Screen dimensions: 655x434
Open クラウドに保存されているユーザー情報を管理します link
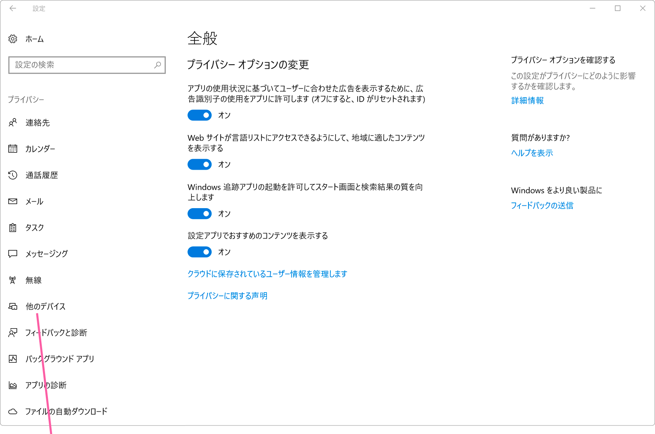coord(267,274)
